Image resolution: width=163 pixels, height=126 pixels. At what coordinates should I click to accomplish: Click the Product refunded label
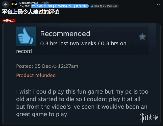(x=36, y=75)
